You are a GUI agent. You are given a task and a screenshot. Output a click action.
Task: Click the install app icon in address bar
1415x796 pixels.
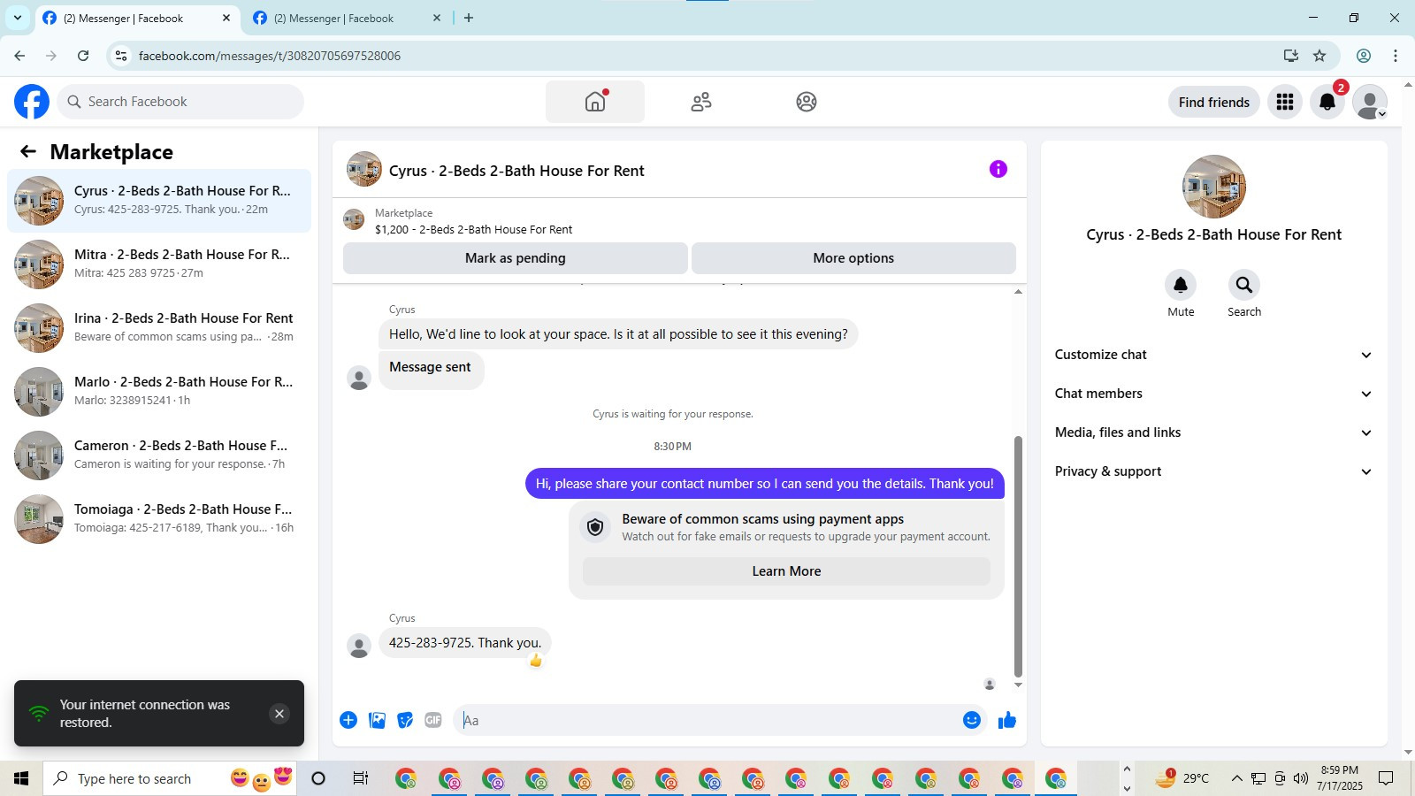pos(1291,56)
